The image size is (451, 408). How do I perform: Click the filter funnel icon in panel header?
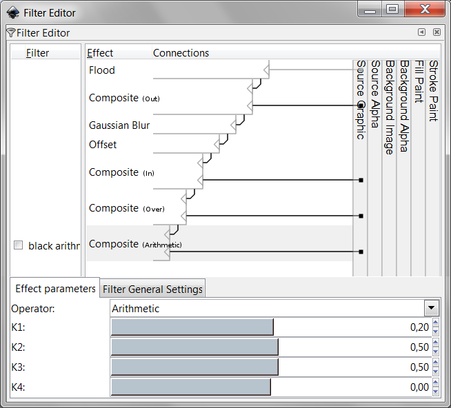pos(10,32)
